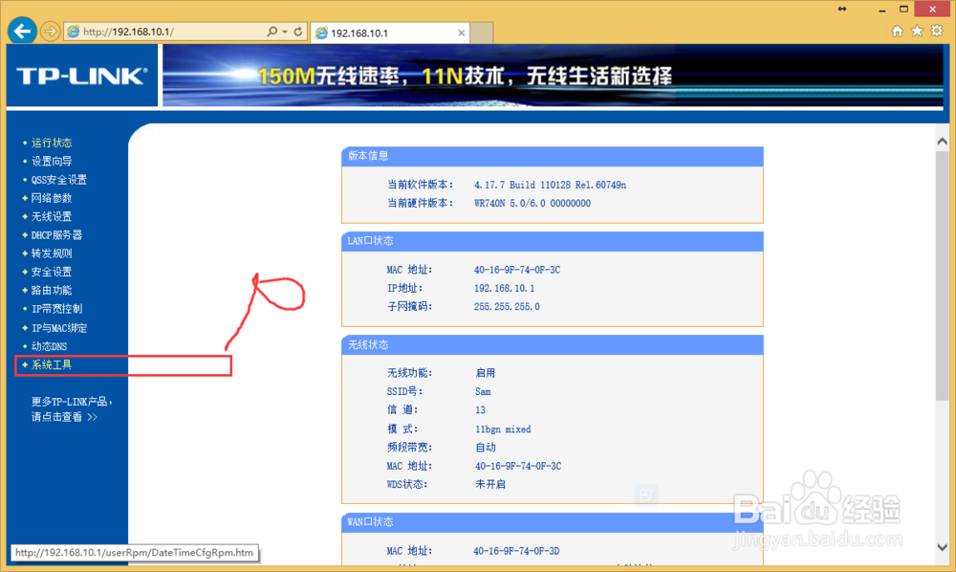The height and width of the screenshot is (572, 956).
Task: Click 无线功能 value 启用
Action: coord(486,373)
